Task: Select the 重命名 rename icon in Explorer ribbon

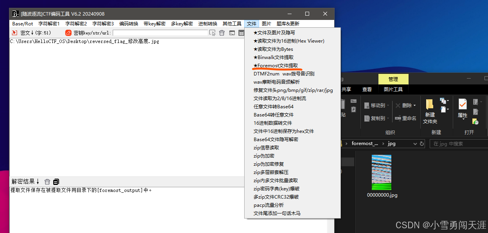Action: [x=408, y=118]
